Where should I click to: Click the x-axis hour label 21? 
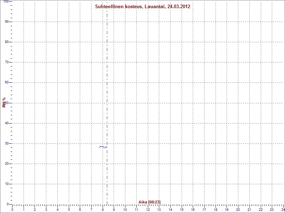coord(250,210)
